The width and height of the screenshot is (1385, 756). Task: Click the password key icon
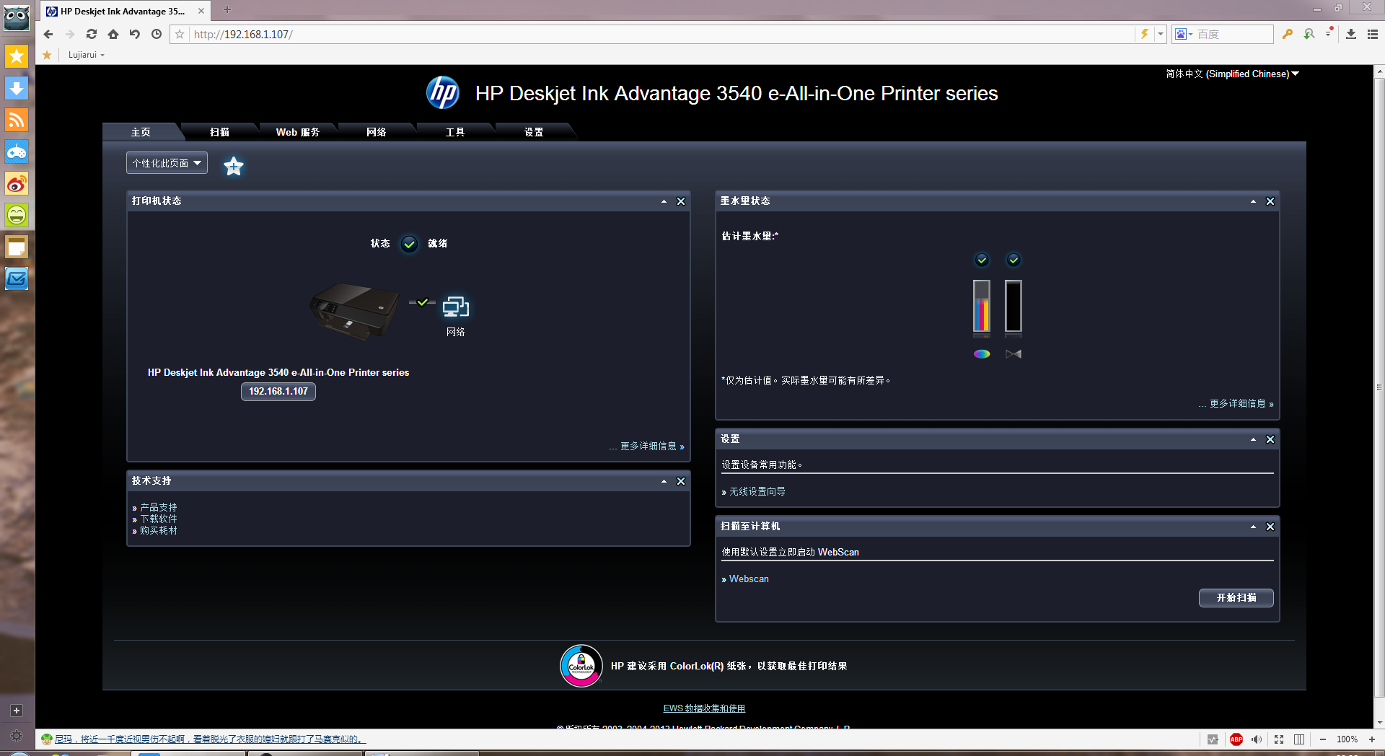click(x=1288, y=34)
